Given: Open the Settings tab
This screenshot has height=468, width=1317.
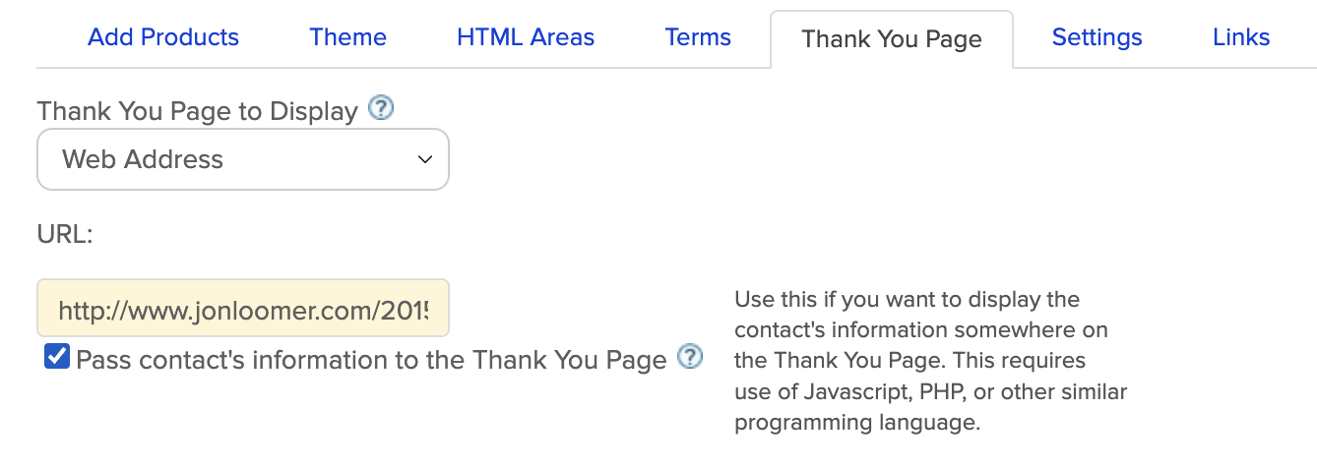Looking at the screenshot, I should (x=1097, y=37).
